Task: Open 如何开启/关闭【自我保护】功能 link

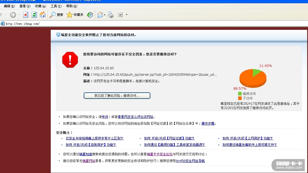Action: (x=91, y=145)
